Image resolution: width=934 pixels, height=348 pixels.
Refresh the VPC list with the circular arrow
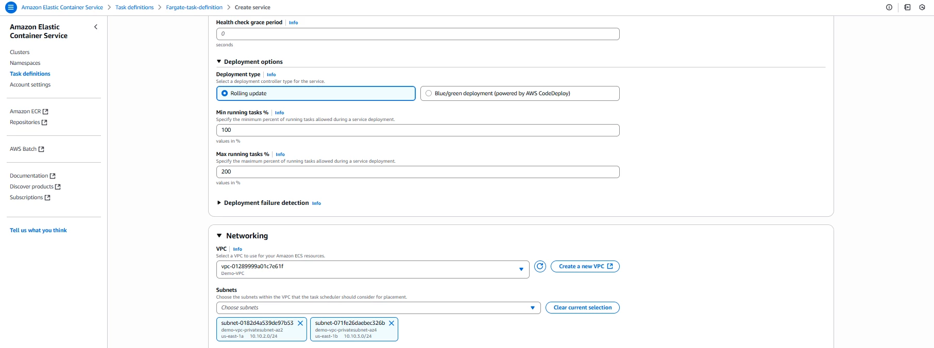point(540,267)
